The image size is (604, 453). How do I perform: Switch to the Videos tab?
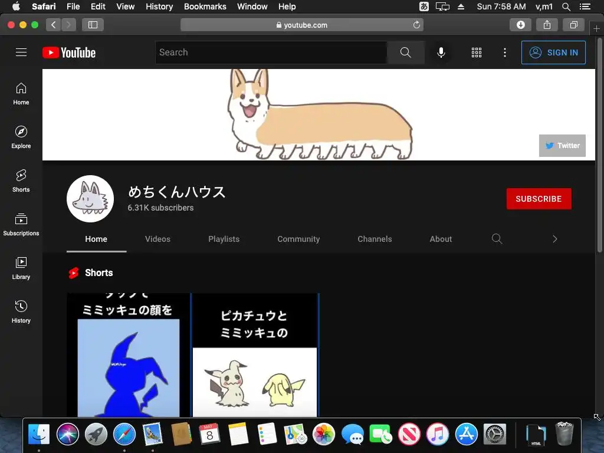click(x=157, y=239)
